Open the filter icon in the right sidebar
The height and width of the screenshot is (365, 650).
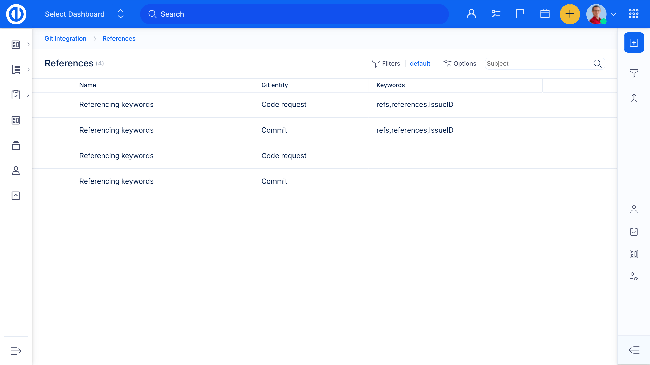[634, 73]
